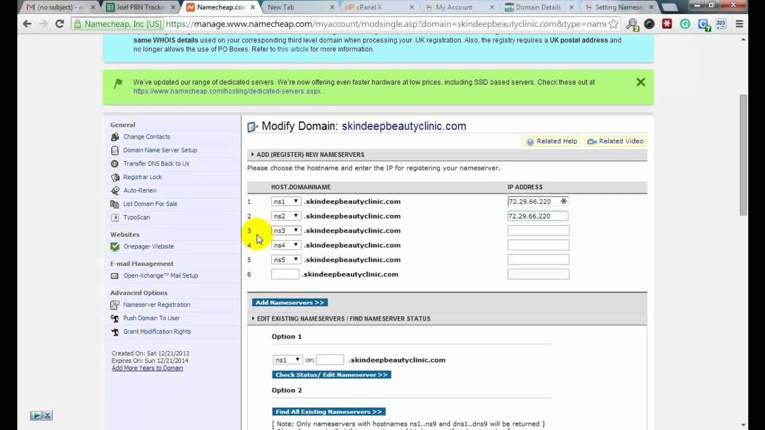Screen dimensions: 765x430
Task: Bookmark this page with the star icon
Action: [x=613, y=24]
